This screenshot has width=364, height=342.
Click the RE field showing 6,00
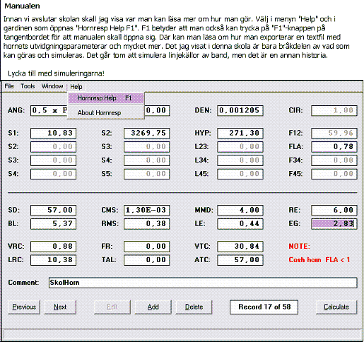click(x=334, y=210)
